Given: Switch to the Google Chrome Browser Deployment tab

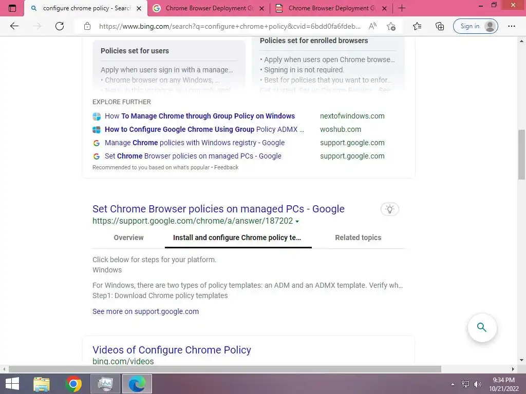Looking at the screenshot, I should point(209,8).
